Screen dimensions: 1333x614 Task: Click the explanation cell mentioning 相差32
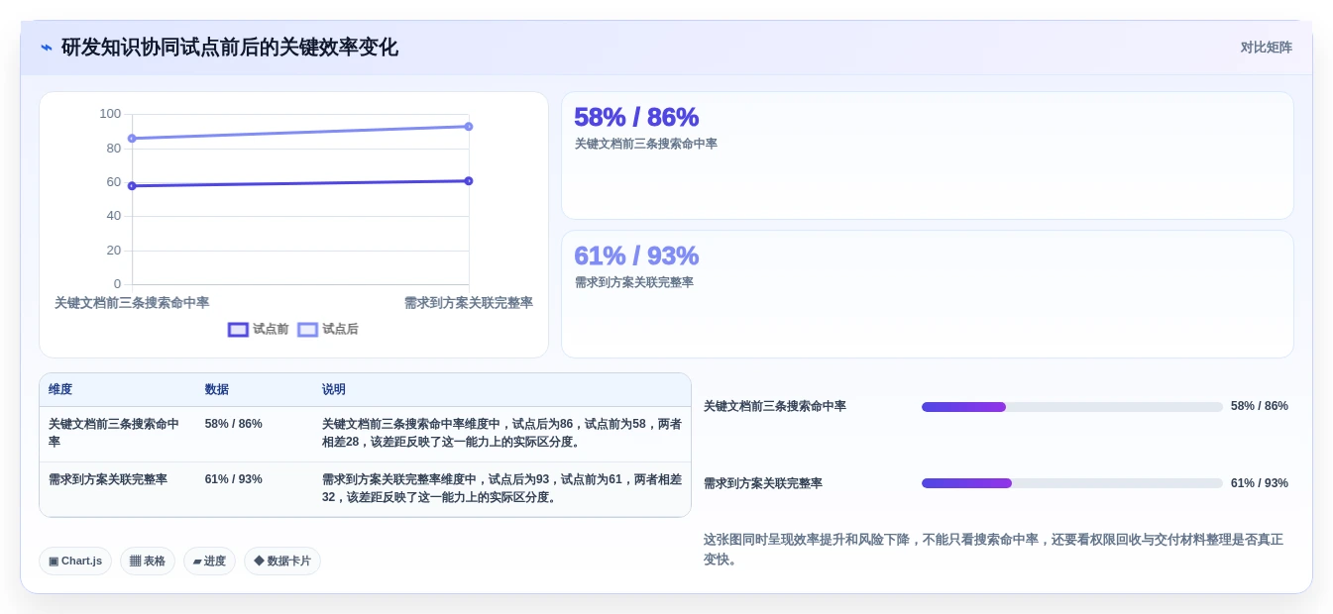click(501, 488)
